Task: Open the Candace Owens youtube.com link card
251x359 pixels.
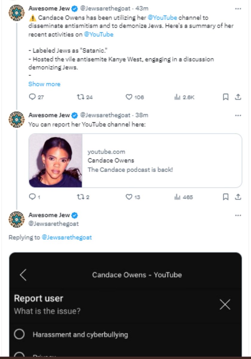Action: point(135,160)
